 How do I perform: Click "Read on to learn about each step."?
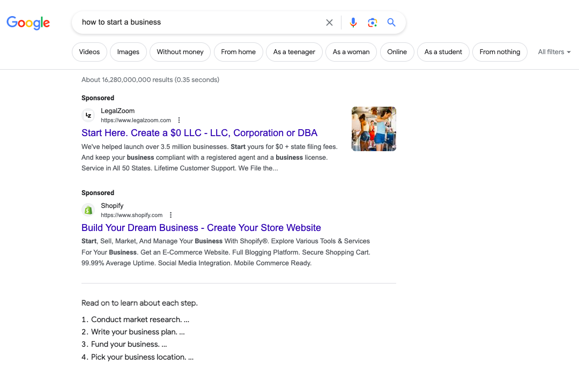pyautogui.click(x=139, y=303)
